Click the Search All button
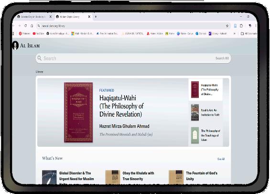The height and width of the screenshot is (194, 270). [222, 58]
